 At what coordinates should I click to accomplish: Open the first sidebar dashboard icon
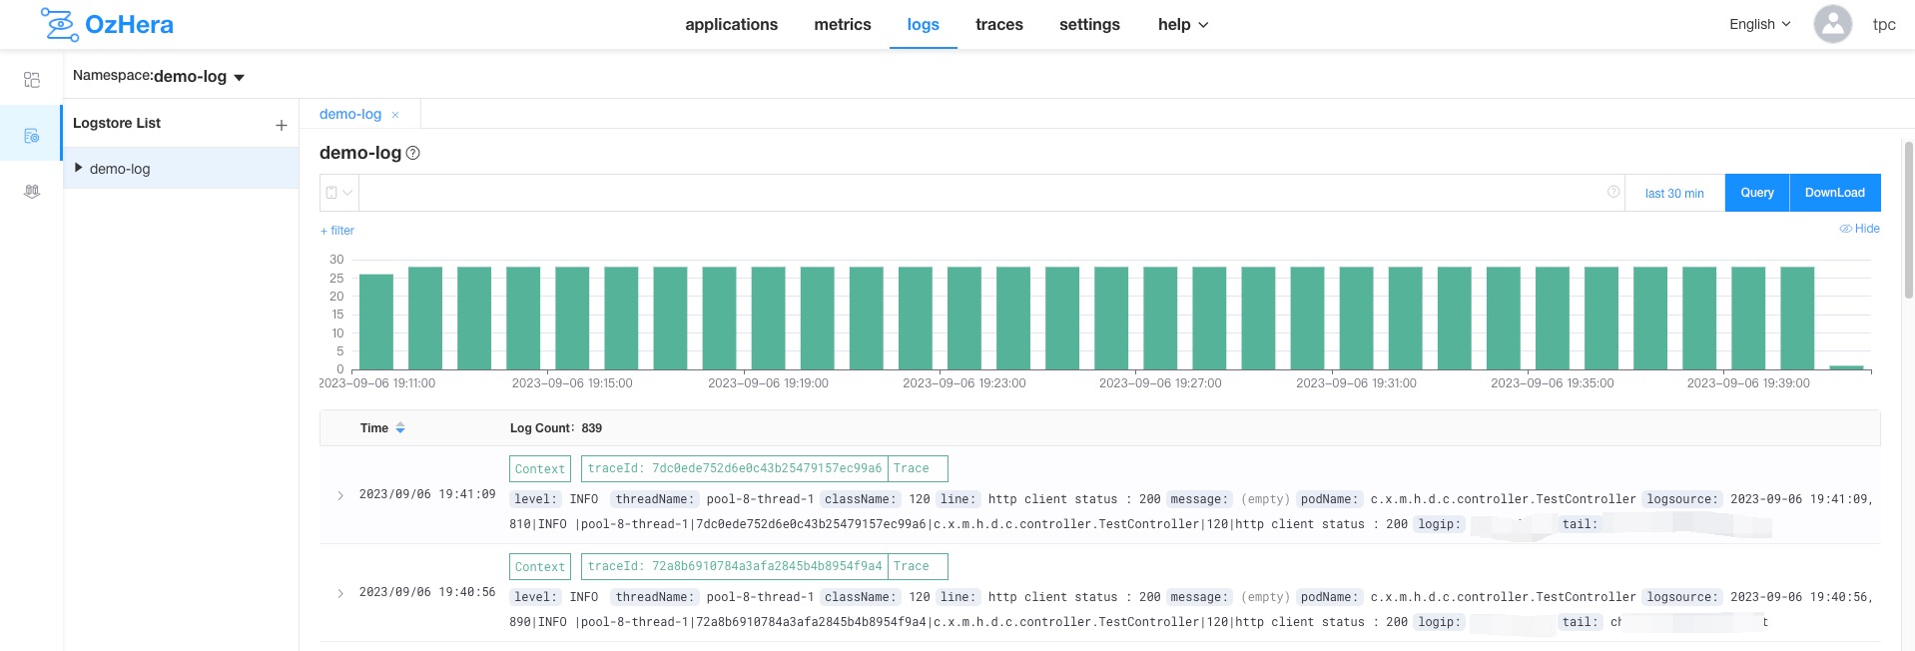coord(32,79)
